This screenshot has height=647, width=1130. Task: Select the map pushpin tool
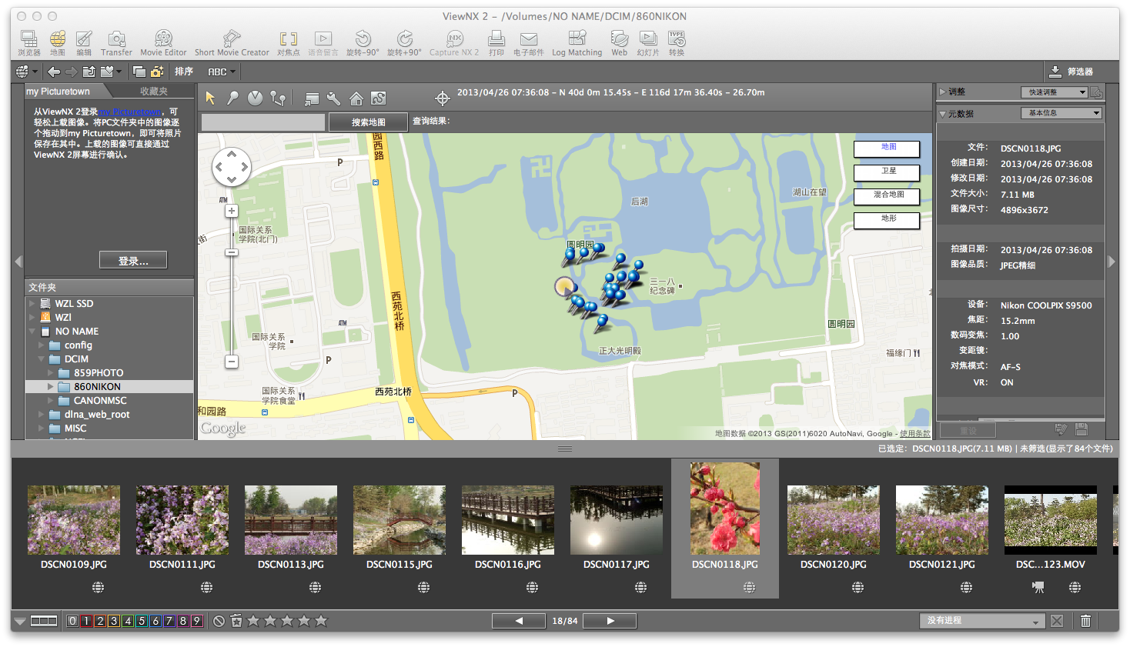(x=232, y=98)
